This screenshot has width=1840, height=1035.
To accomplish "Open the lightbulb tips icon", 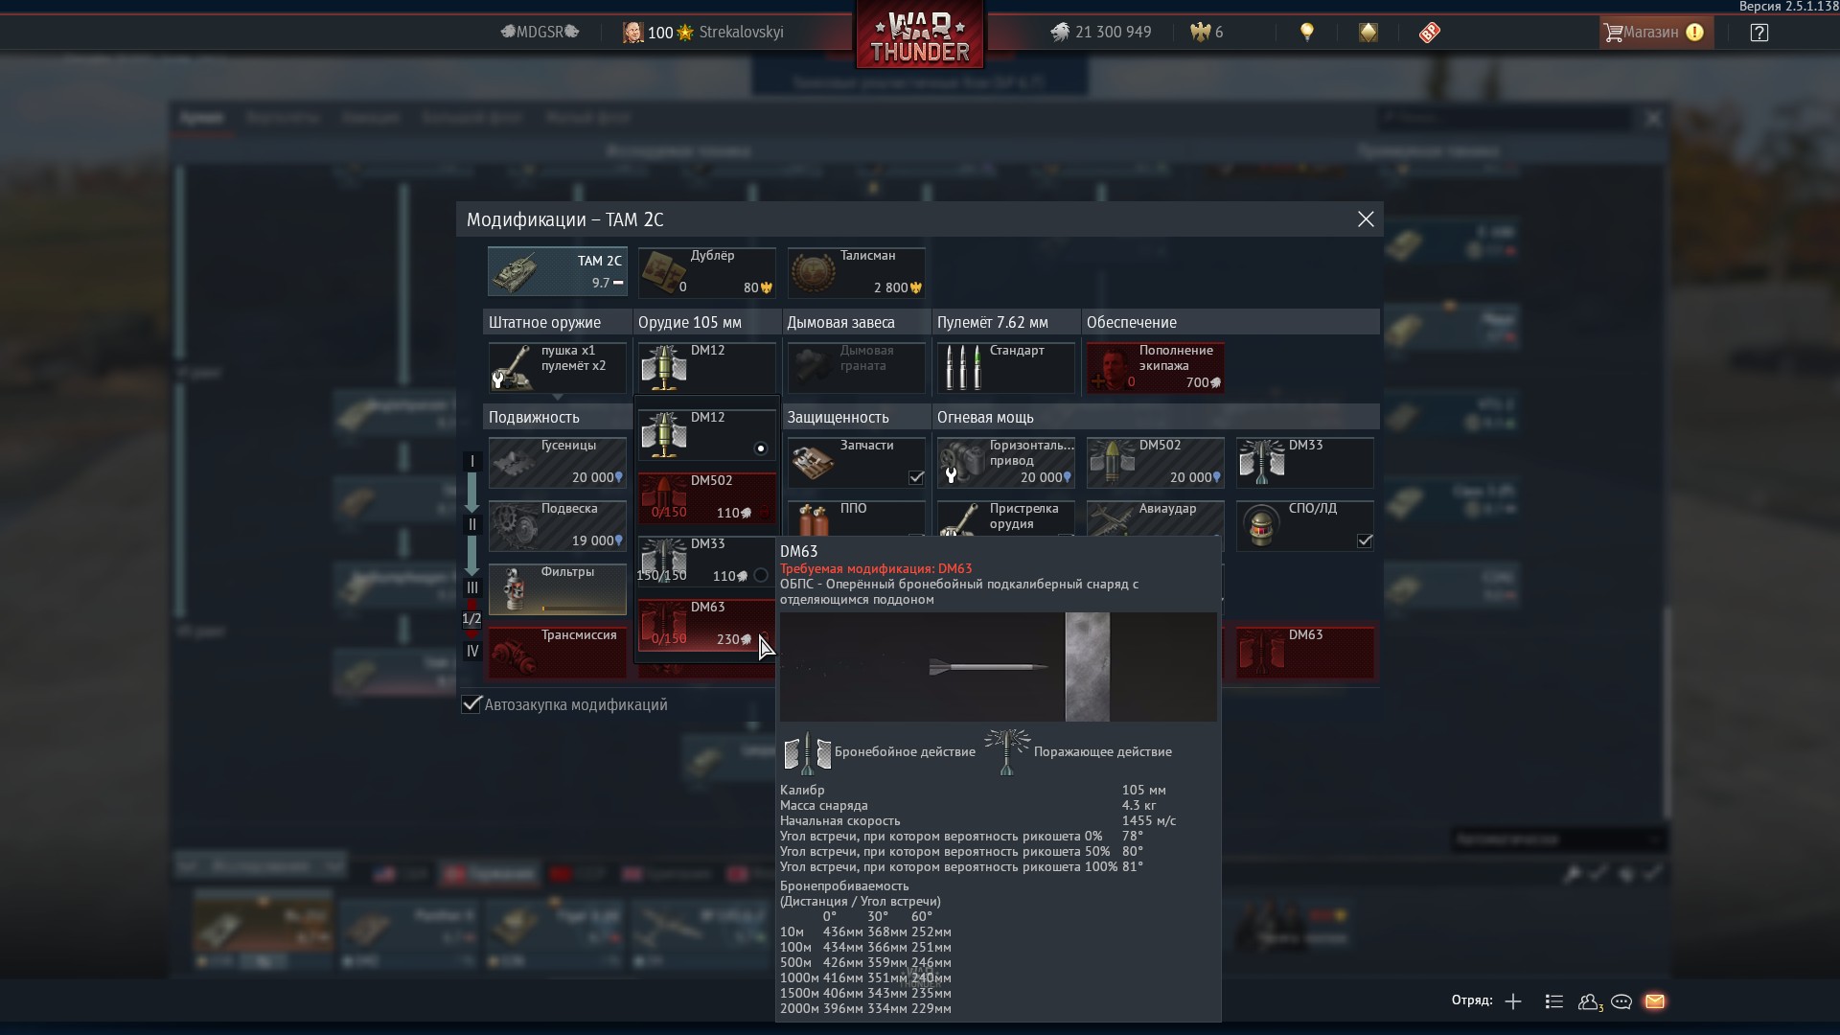I will click(1306, 32).
